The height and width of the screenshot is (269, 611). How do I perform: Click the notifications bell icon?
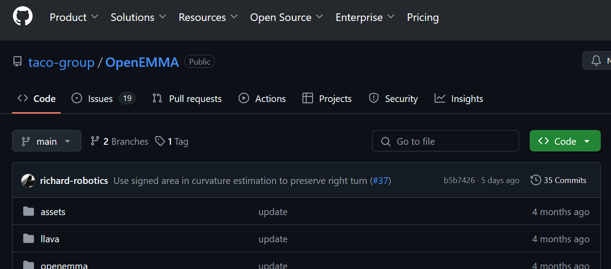(x=596, y=61)
